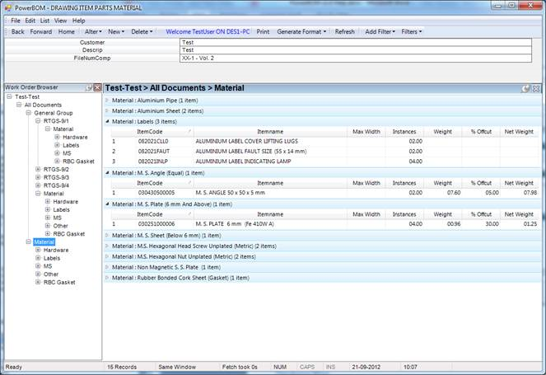Pin the Work Order Browser panel
This screenshot has width=546, height=375.
click(89, 87)
